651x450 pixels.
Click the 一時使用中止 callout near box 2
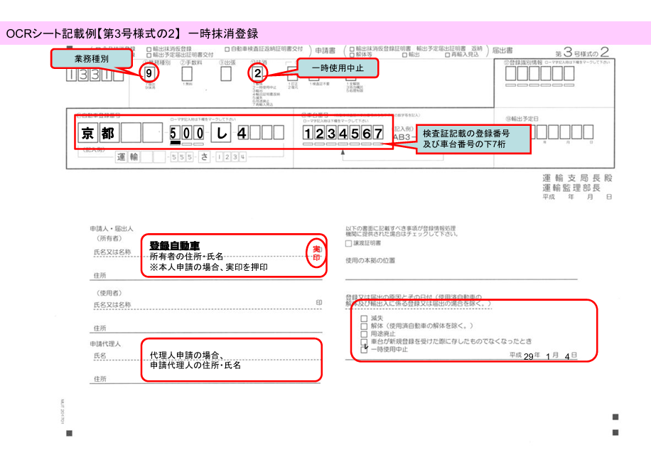click(x=338, y=68)
